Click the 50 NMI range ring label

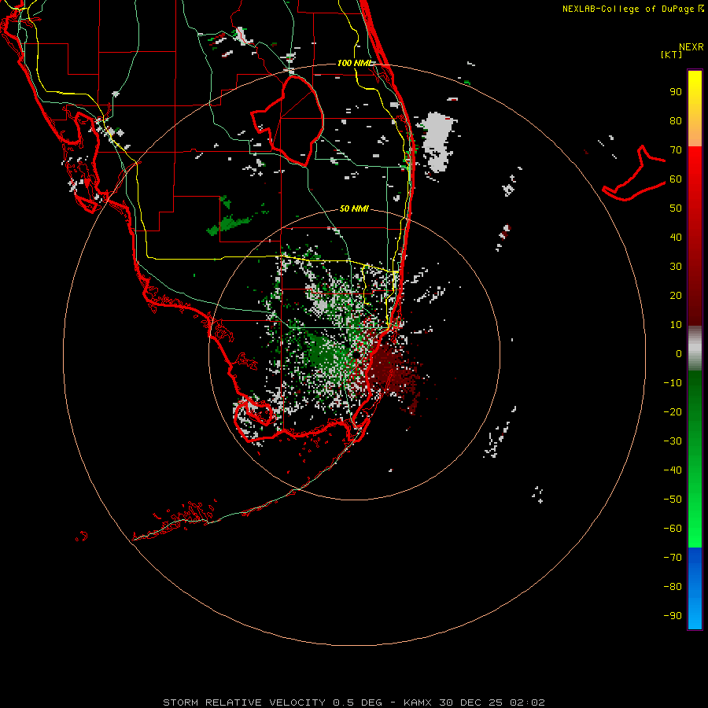(354, 208)
